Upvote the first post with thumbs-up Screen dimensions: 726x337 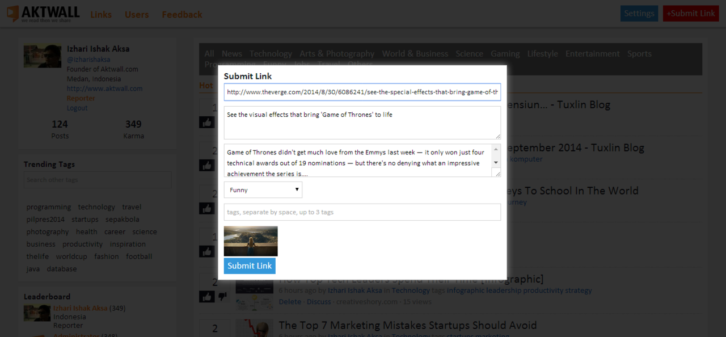(x=206, y=122)
